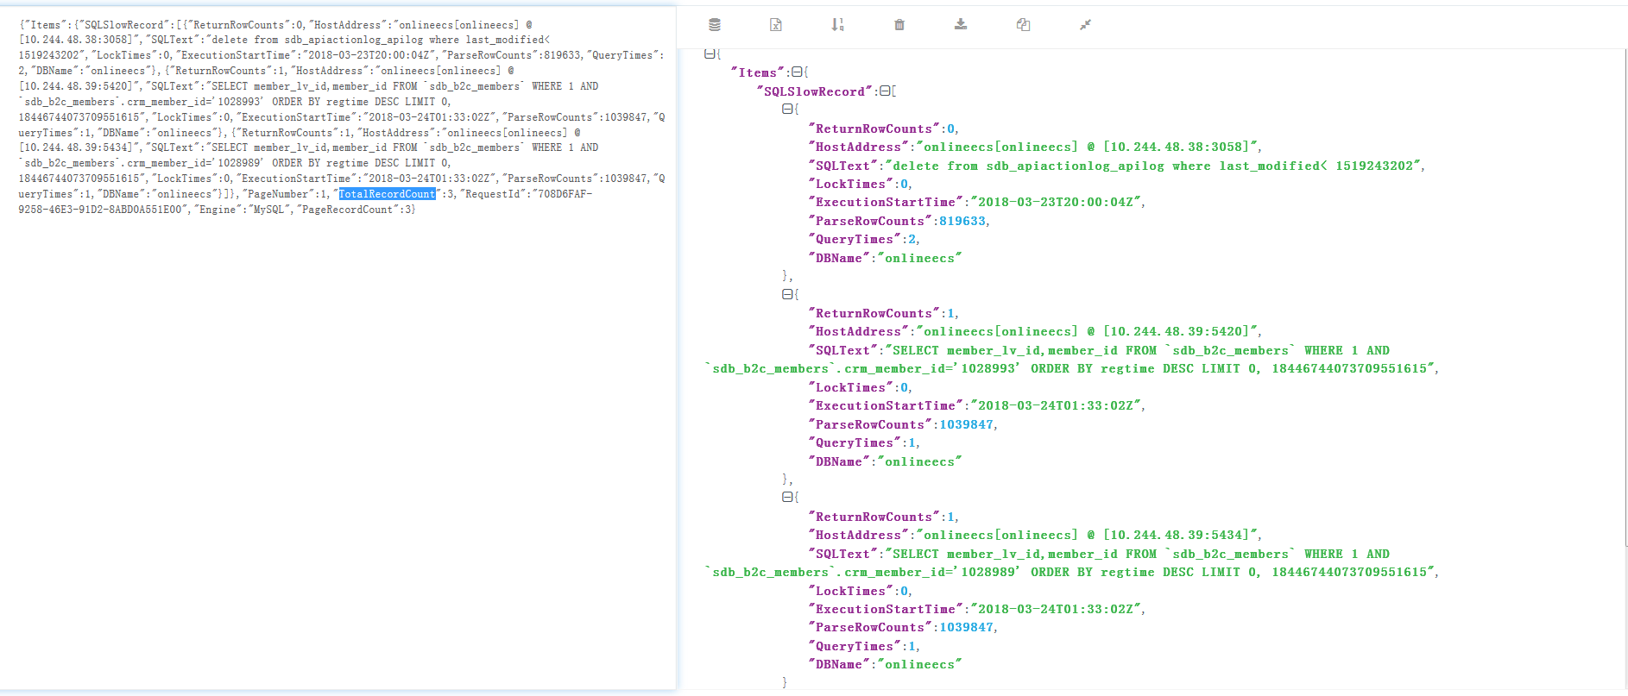Click the SQLText line containing crm_member_id='1028989'
1628x696 pixels.
click(x=1071, y=572)
